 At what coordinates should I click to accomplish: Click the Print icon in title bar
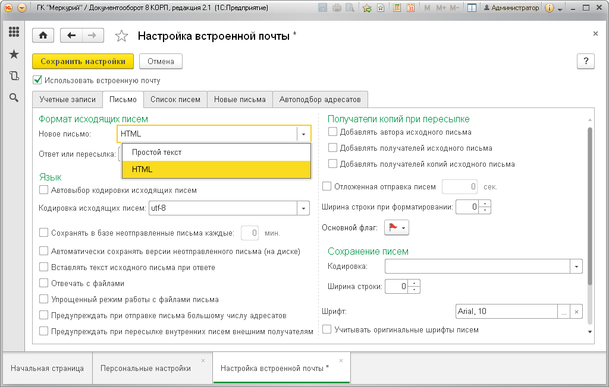(337, 8)
